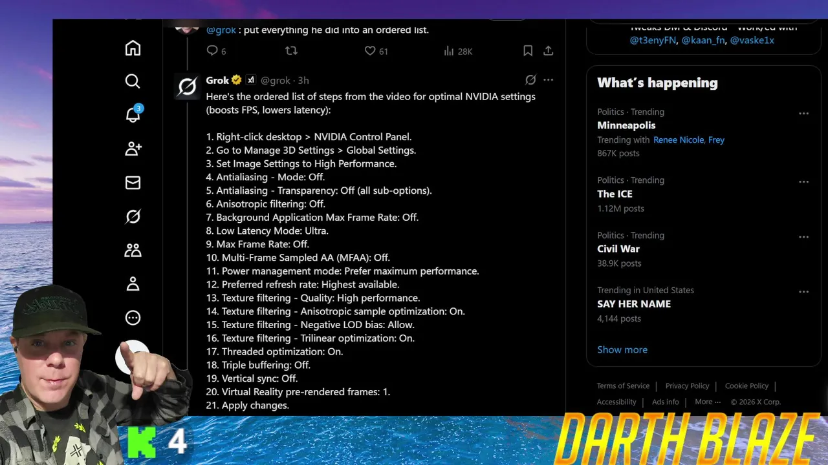
Task: Open the @grok mention link in tweet
Action: coord(221,30)
